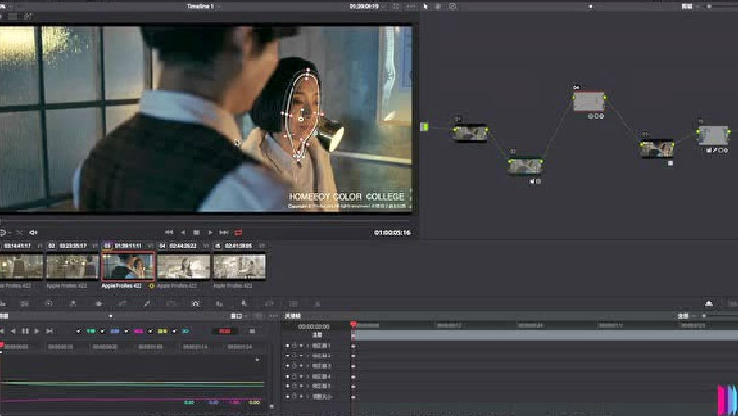The height and width of the screenshot is (416, 738).
Task: Toggle the blue channel checkbox in tracker
Action: (103, 330)
